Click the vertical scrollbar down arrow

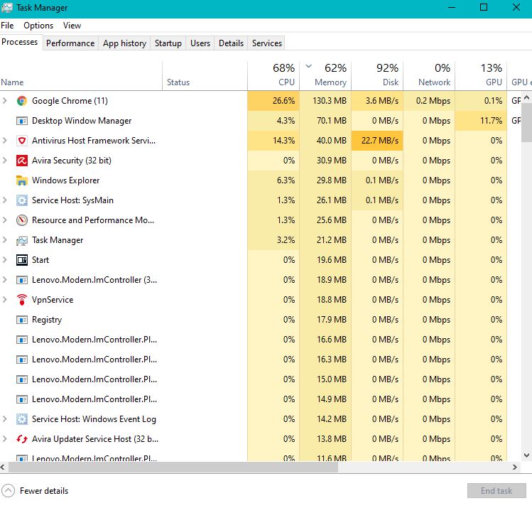[x=526, y=455]
